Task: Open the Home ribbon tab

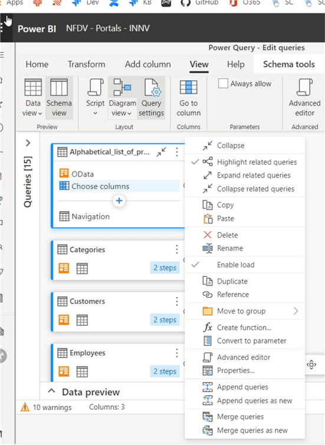Action: [37, 64]
